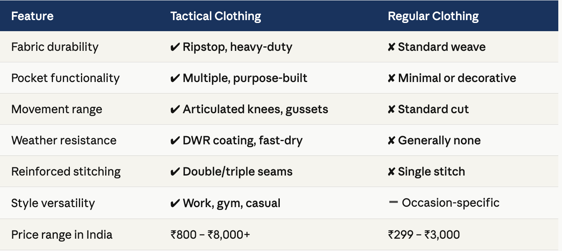
Task: Select the Pocket functionality row label
Action: (65, 78)
